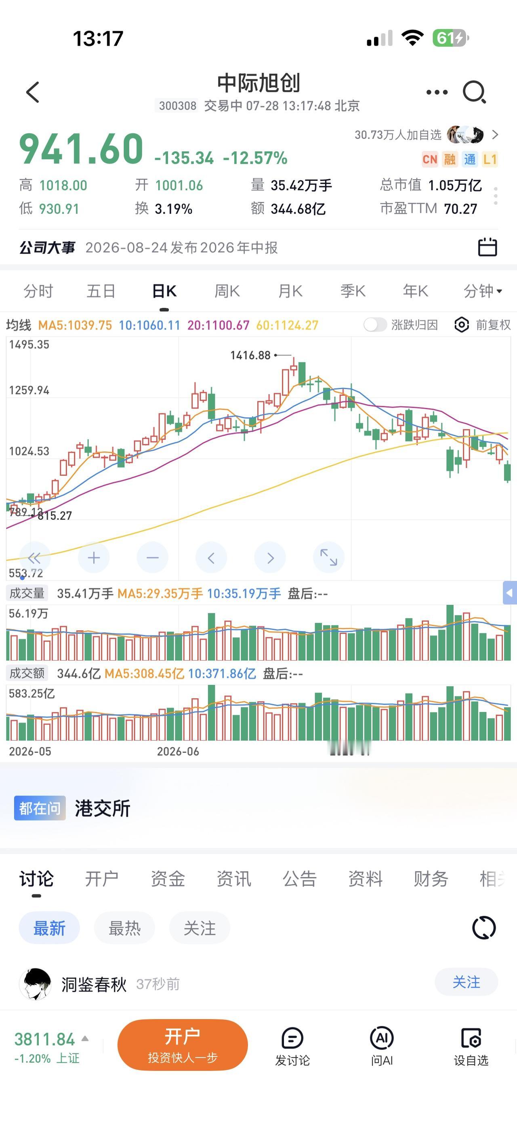
Task: Select 最新 discussion filter
Action: pos(49,928)
